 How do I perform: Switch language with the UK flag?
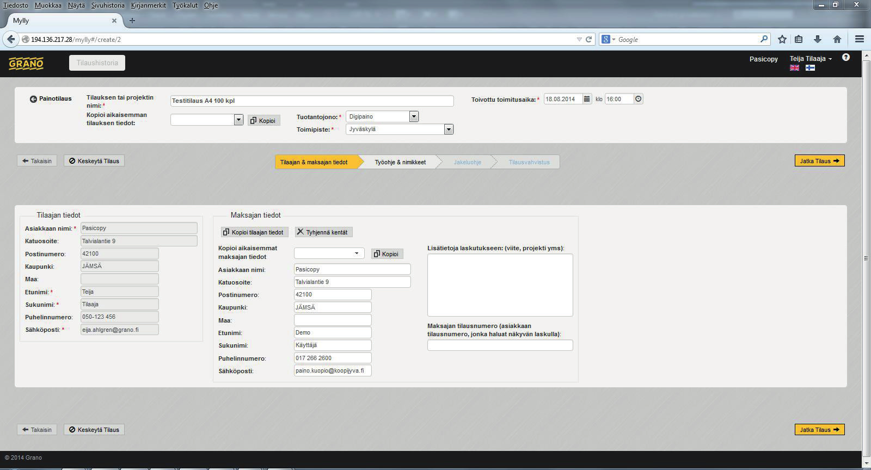[x=795, y=68]
